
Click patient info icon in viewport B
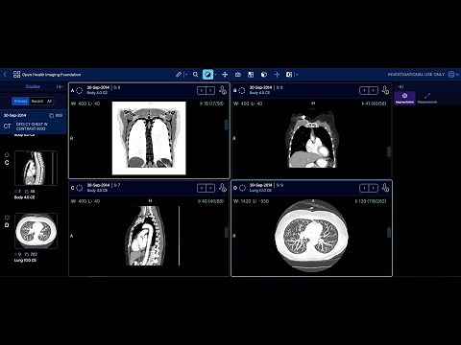point(385,90)
